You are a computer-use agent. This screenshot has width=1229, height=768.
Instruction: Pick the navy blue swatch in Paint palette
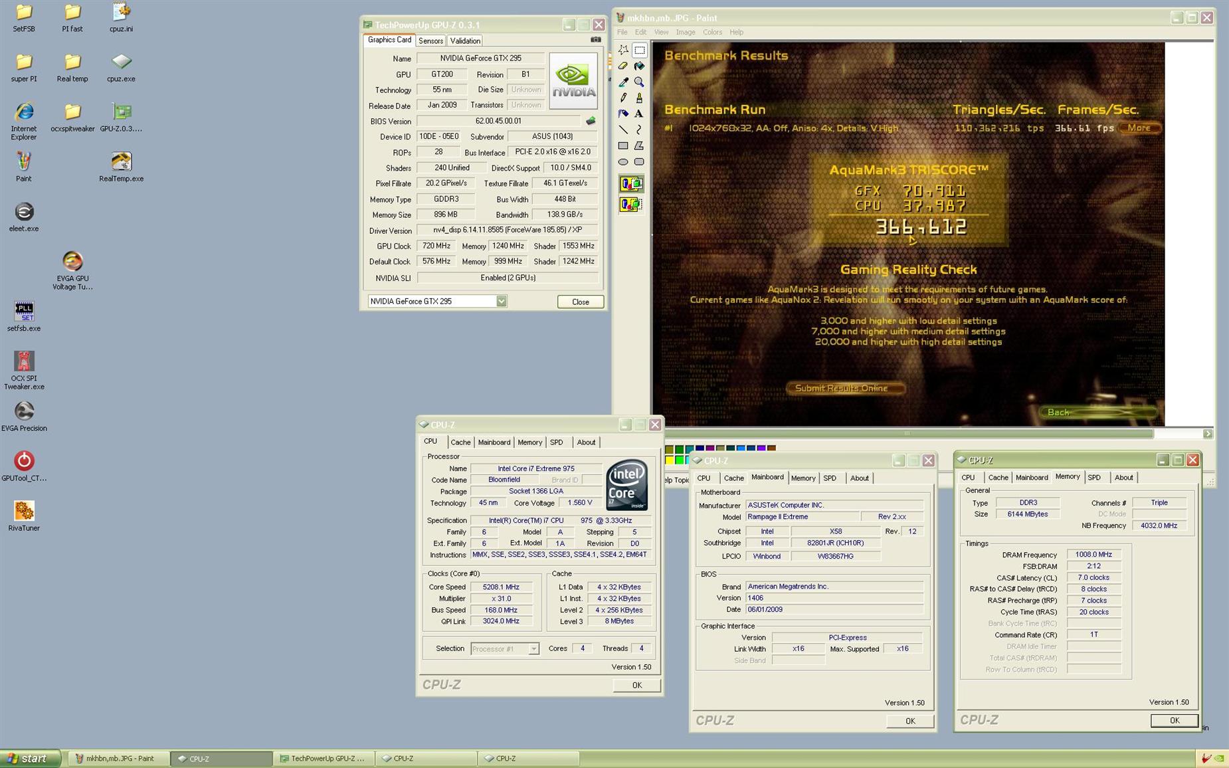tap(700, 449)
